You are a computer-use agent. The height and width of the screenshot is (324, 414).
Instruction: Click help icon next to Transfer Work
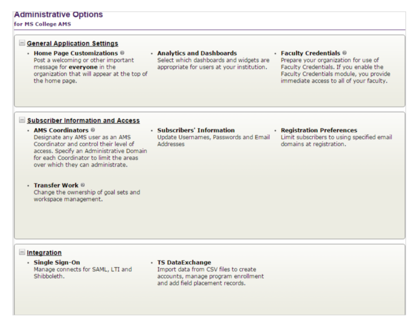tap(82, 185)
